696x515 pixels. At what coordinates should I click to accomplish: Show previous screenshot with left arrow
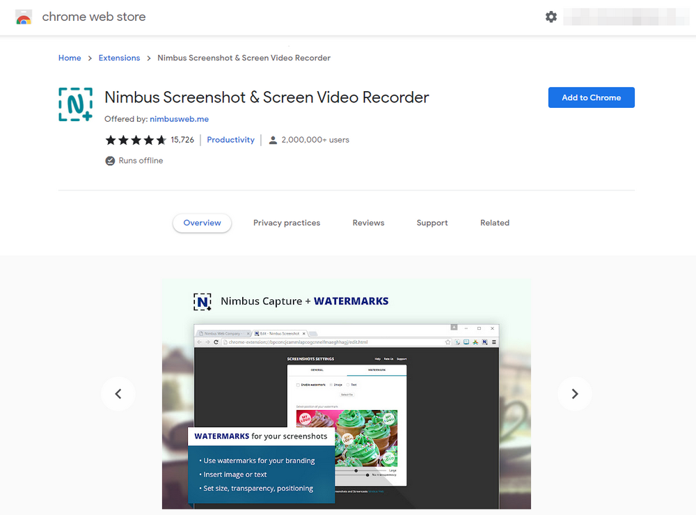118,394
